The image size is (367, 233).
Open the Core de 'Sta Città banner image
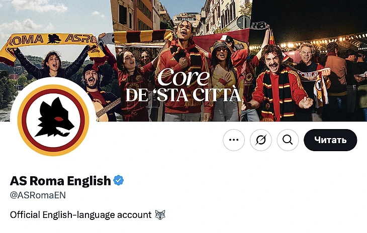pyautogui.click(x=183, y=61)
